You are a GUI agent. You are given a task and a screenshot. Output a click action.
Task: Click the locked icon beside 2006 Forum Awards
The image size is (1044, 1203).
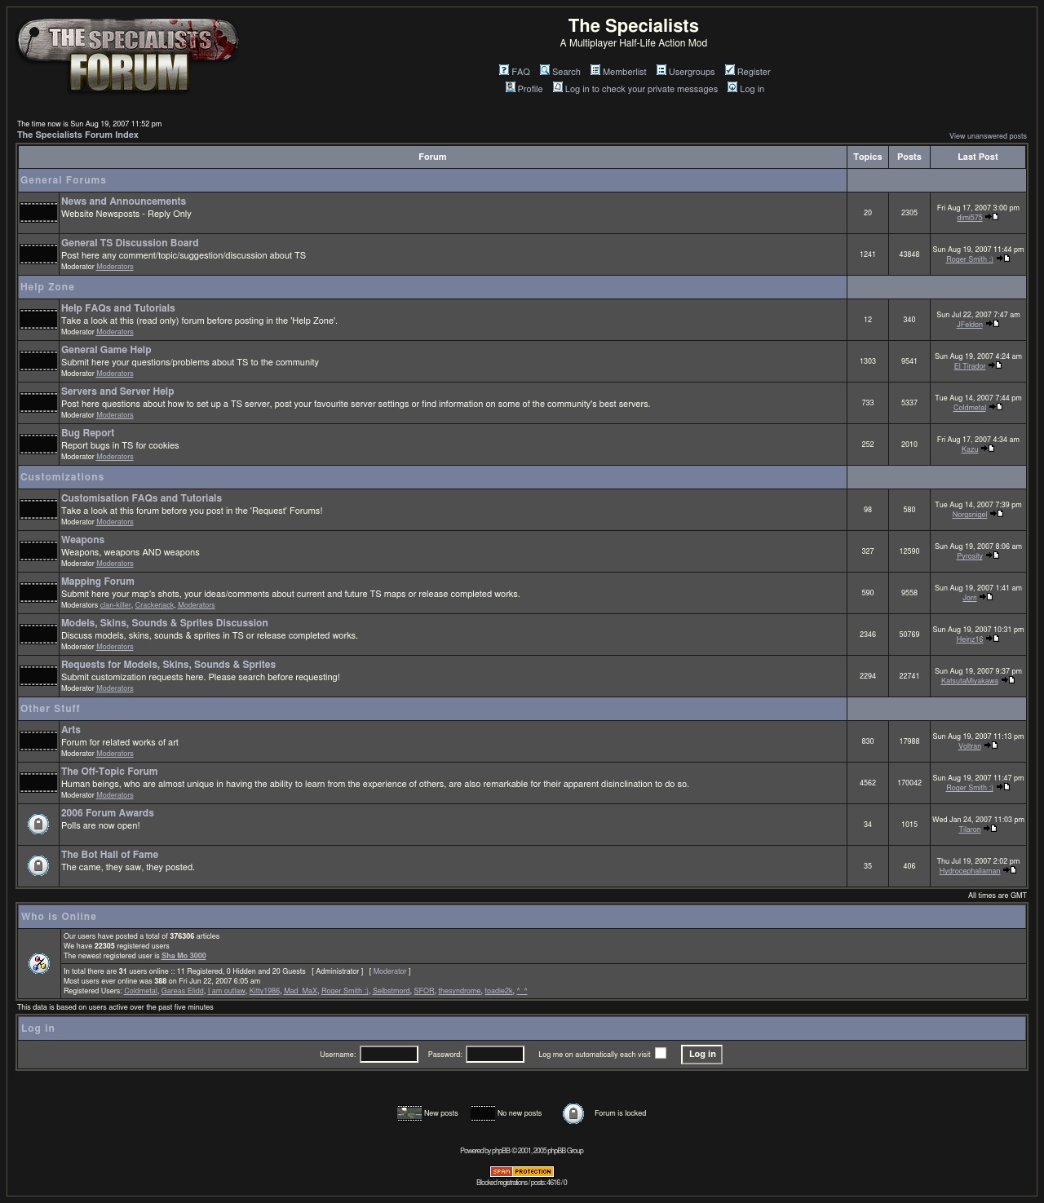click(38, 825)
